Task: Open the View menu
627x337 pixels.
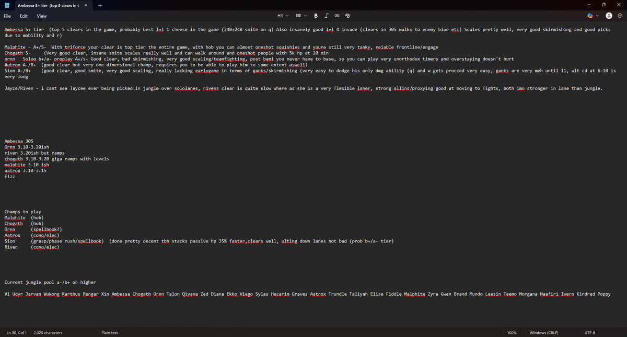Action: (42, 16)
